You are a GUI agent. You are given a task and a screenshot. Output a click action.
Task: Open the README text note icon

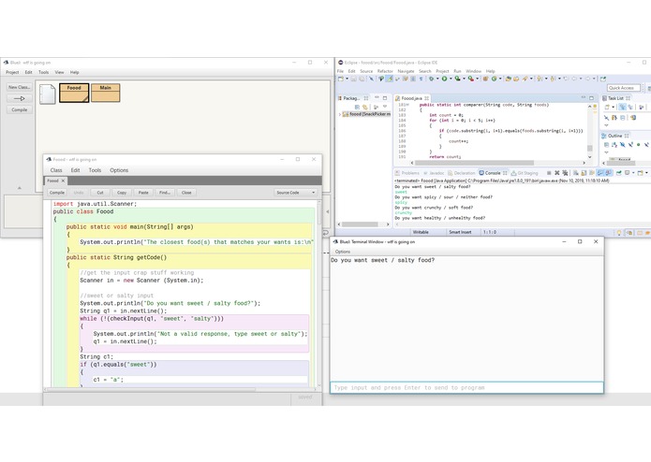click(x=47, y=94)
